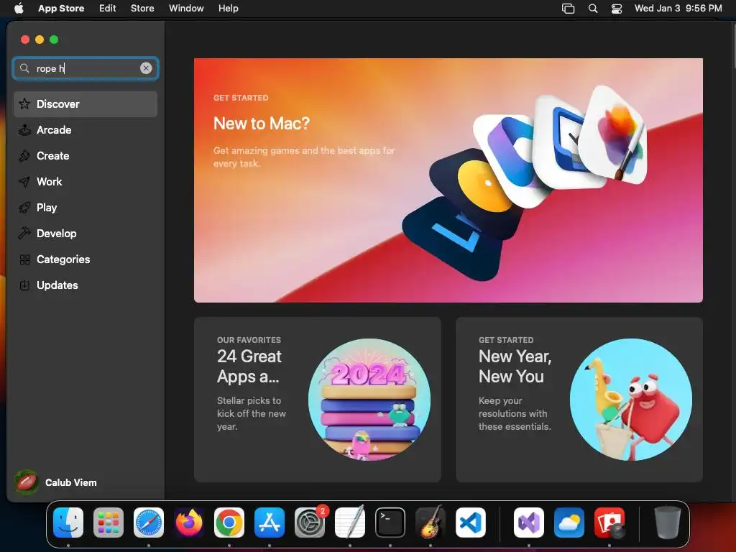This screenshot has width=736, height=552.
Task: Open the Create section
Action: click(x=86, y=156)
